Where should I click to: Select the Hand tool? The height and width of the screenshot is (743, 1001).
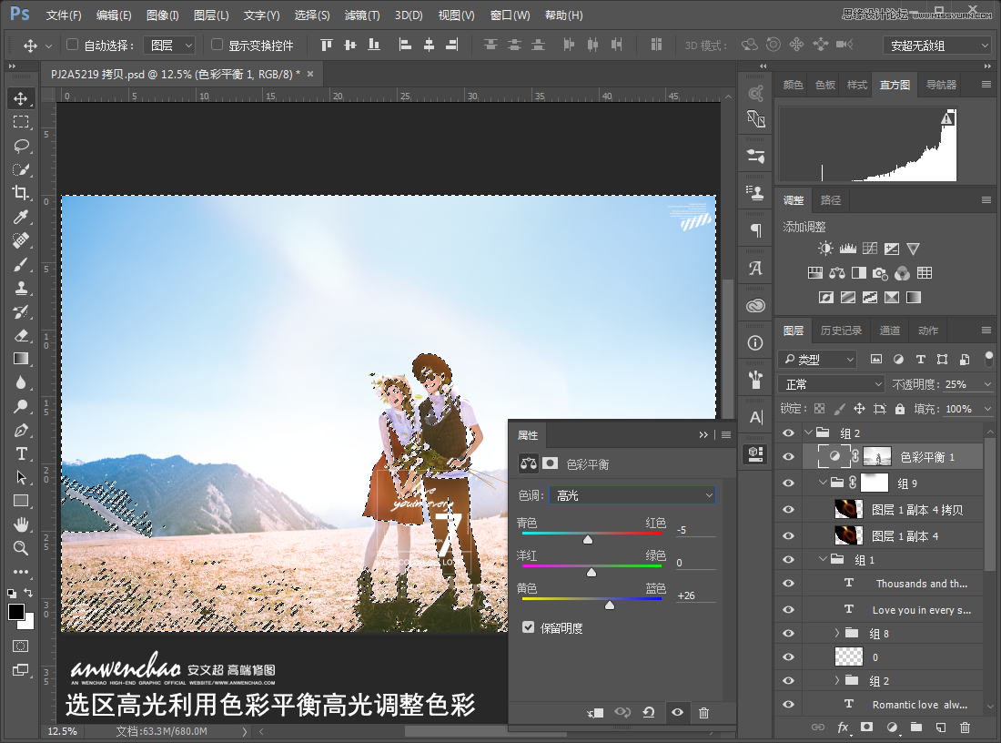pos(20,524)
